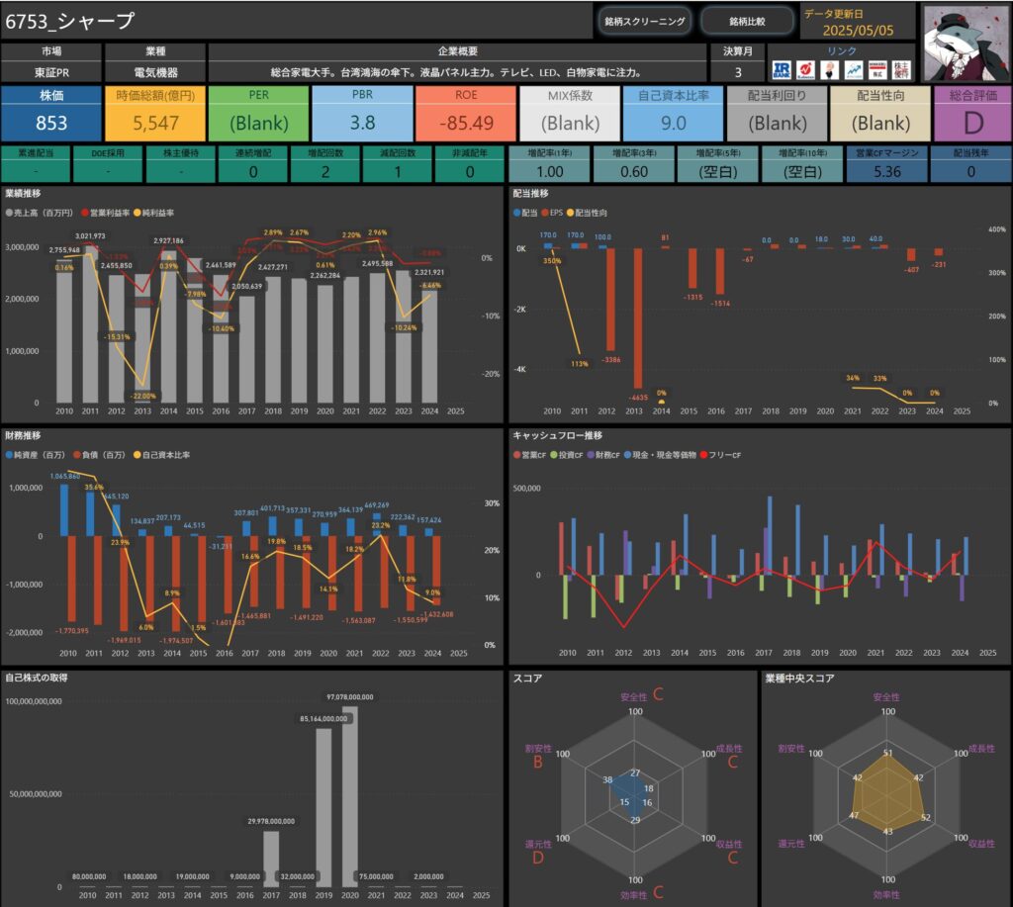Select the 電気機器 industry value
Screen dimensions: 1013x907
155,72
